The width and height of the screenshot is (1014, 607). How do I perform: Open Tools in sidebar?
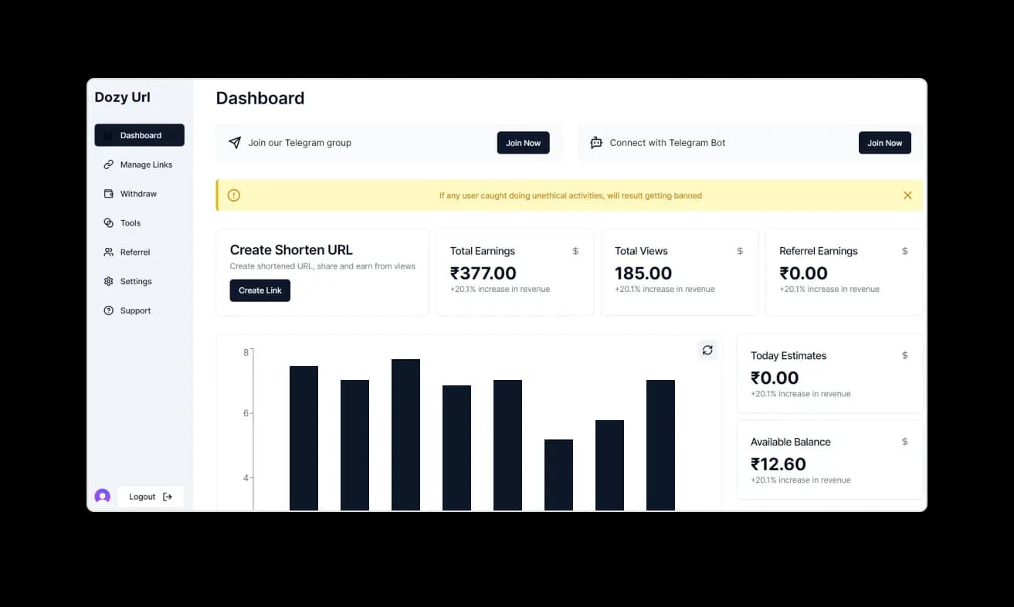tap(139, 223)
